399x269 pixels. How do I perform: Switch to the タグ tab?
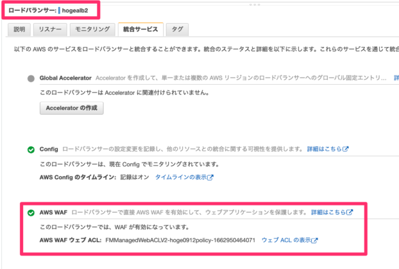177,29
